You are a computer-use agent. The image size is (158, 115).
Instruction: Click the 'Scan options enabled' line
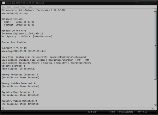click(x=45, y=60)
